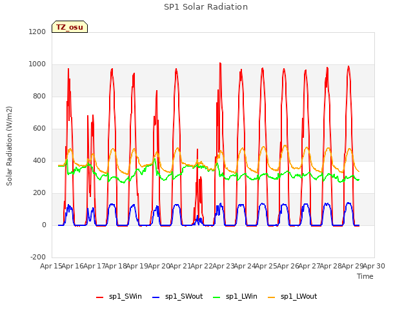This screenshot has height=309, width=413.
Task: Toggle sp1_LWin series in legend
Action: tap(235, 297)
